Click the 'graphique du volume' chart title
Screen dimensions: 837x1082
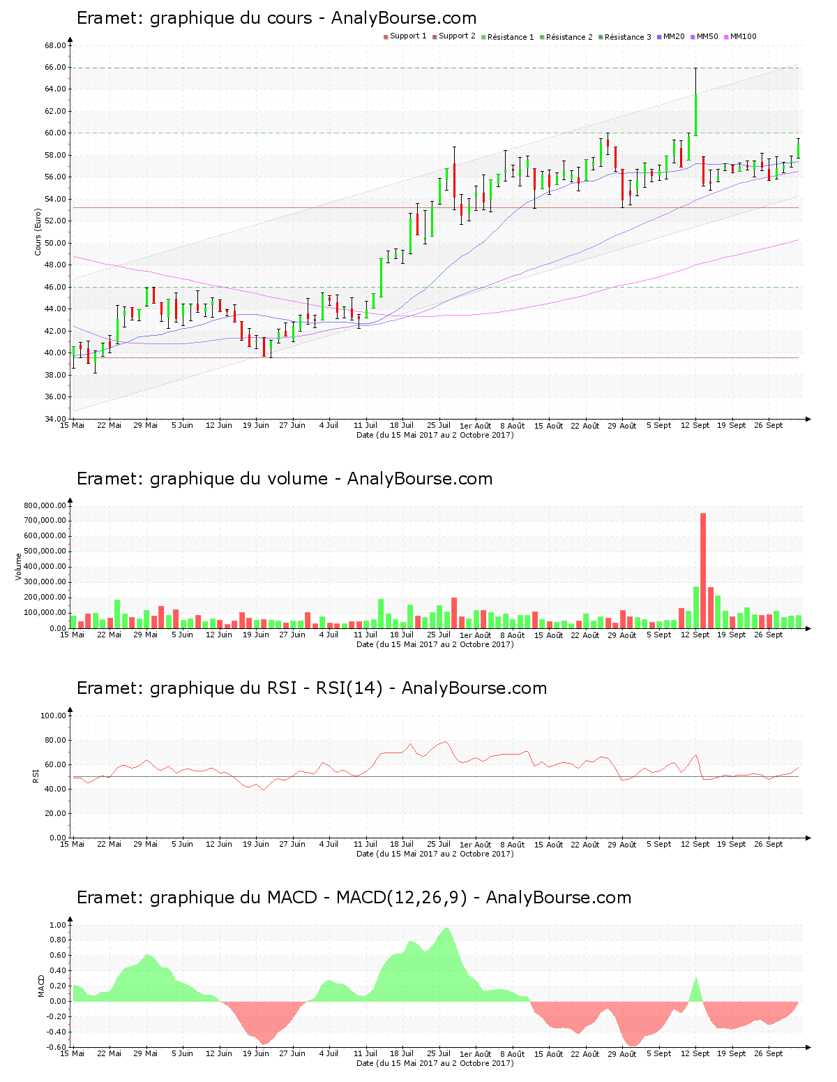(285, 479)
